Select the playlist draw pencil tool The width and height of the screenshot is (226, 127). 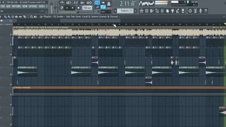(5, 17)
